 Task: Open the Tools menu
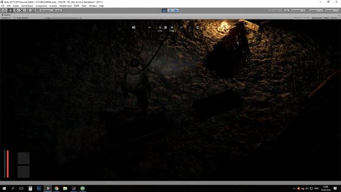[x=84, y=6]
